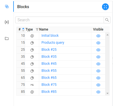
Task: Select the row number 85 cell
Action: (x=21, y=92)
